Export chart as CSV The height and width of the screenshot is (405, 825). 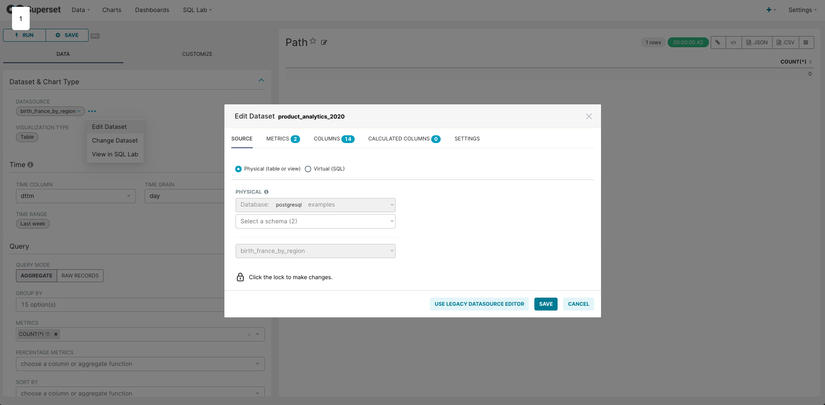click(785, 43)
